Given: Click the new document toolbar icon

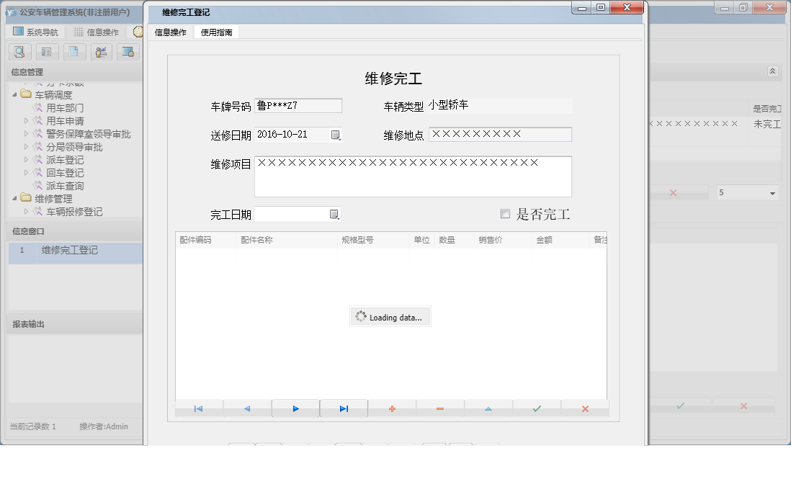Looking at the screenshot, I should [73, 52].
